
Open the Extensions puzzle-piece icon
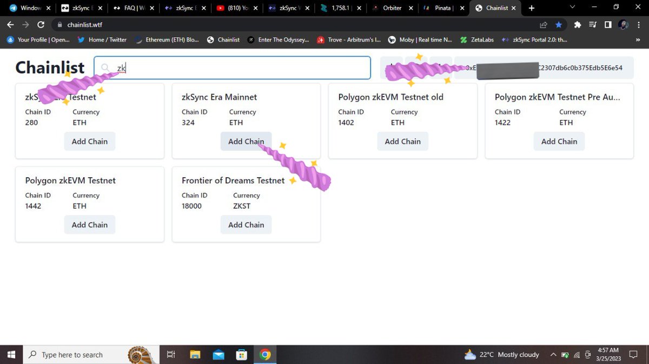click(578, 25)
